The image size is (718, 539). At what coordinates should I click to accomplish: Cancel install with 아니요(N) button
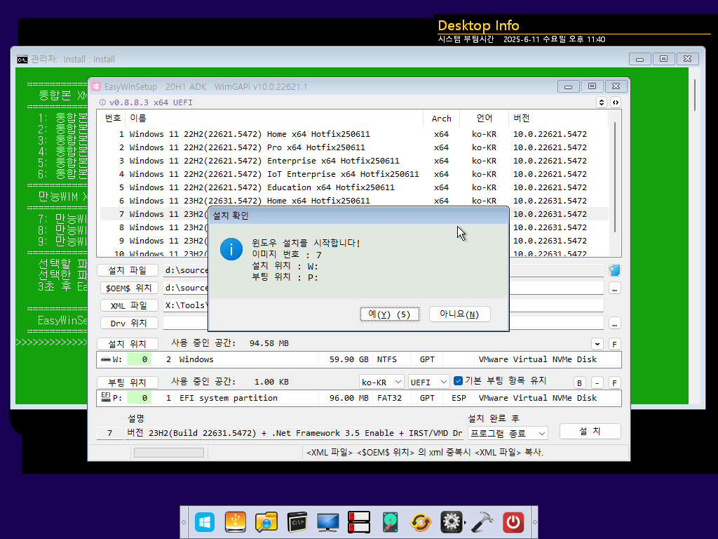(x=459, y=314)
